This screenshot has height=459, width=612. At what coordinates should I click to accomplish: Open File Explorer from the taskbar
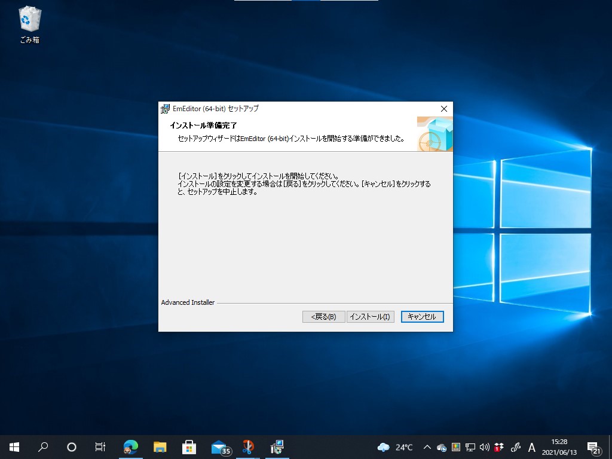[x=160, y=446]
